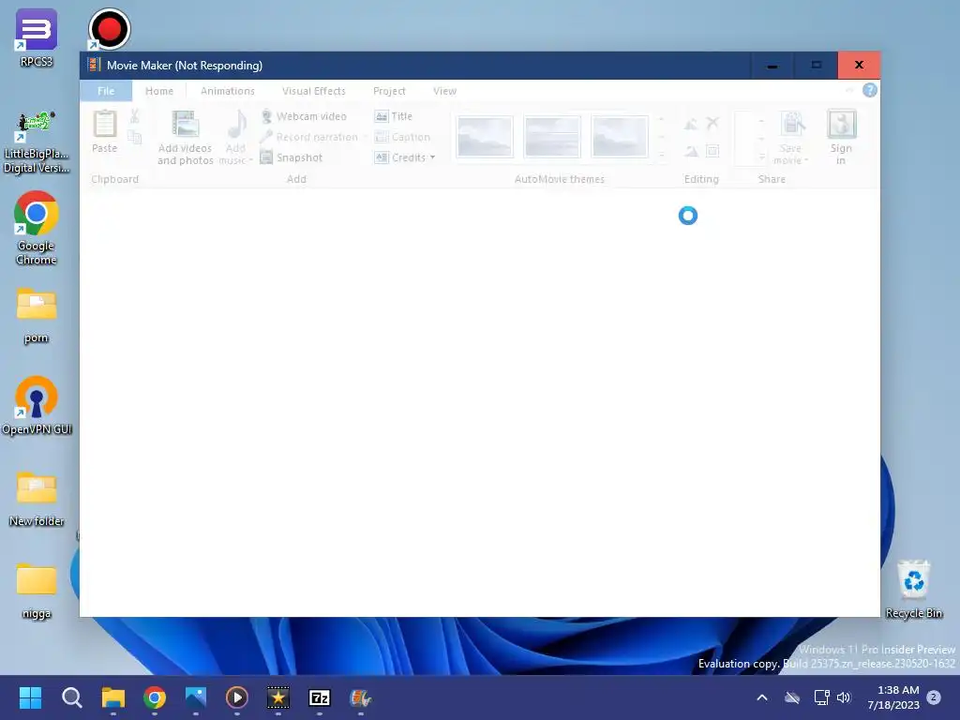This screenshot has width=960, height=720.
Task: Click the Rotate left icon
Action: coord(691,125)
